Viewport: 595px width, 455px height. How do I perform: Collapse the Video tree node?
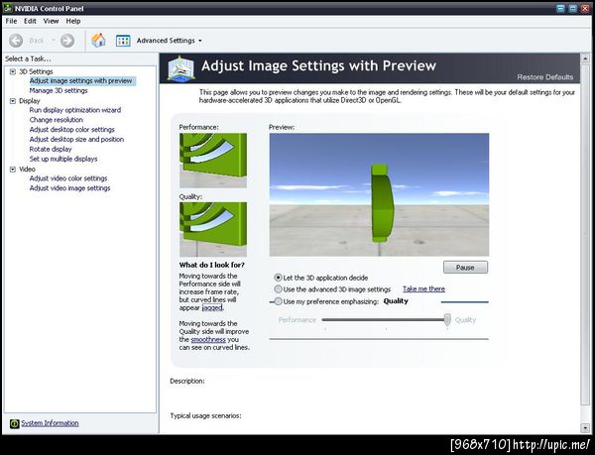pos(13,170)
